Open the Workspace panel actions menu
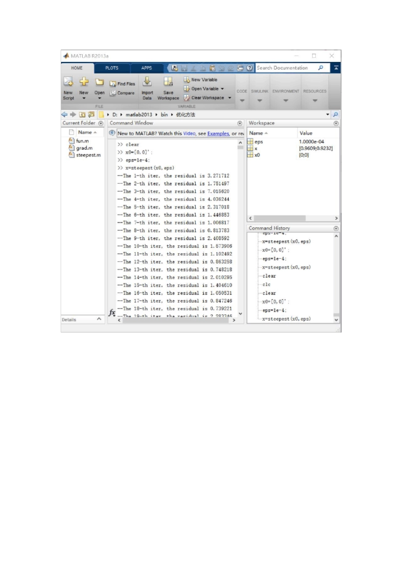This screenshot has height=570, width=403. [336, 123]
